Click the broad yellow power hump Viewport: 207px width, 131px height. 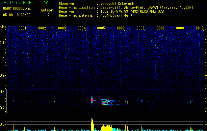(x=107, y=128)
